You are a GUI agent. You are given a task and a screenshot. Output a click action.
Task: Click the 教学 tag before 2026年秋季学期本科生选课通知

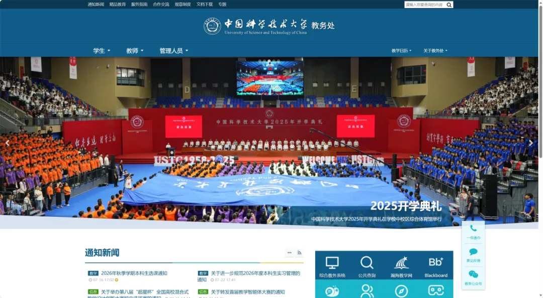point(93,273)
